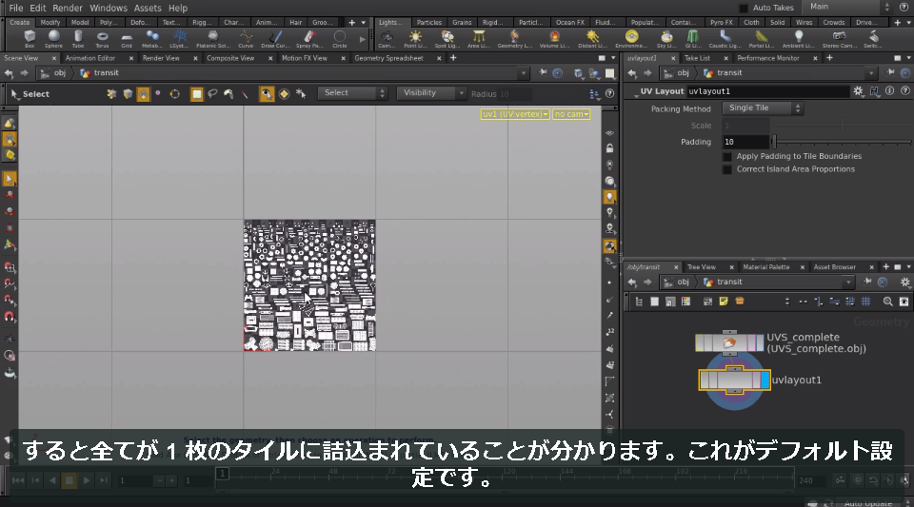This screenshot has height=507, width=914.
Task: Toggle the Auto Takes checkbox
Action: [x=744, y=8]
